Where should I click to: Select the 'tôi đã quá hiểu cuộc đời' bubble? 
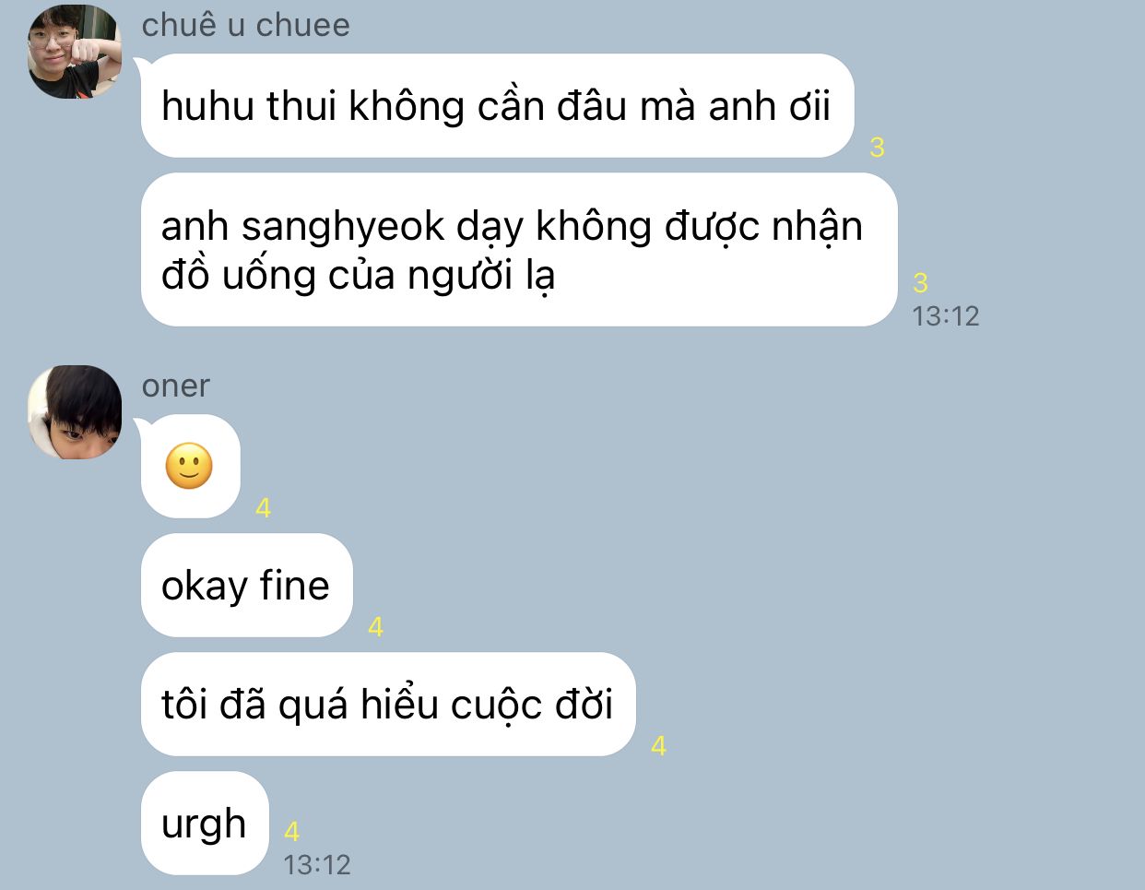pos(388,705)
